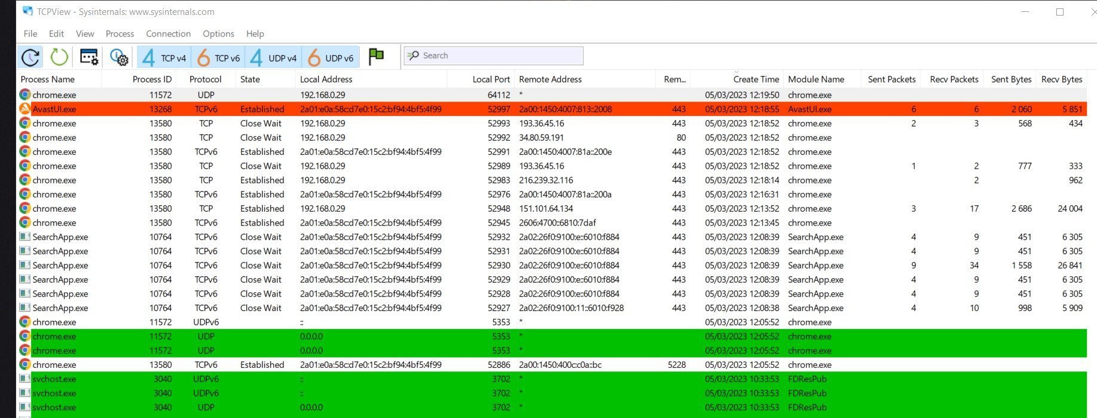The image size is (1097, 418).
Task: Open the Help menu
Action: pyautogui.click(x=255, y=33)
